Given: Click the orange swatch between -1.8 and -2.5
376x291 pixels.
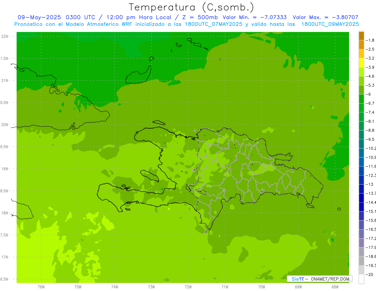Looking at the screenshot, I should click(361, 45).
